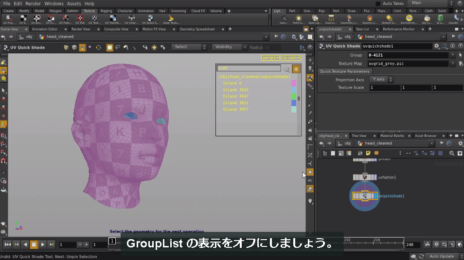Toggle display flag on uvquickshade1 node
The width and height of the screenshot is (464, 260).
coord(375,196)
